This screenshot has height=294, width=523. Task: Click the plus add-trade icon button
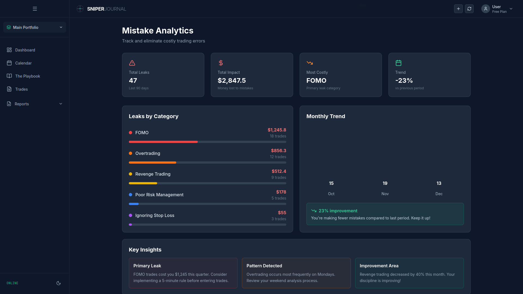tap(458, 9)
